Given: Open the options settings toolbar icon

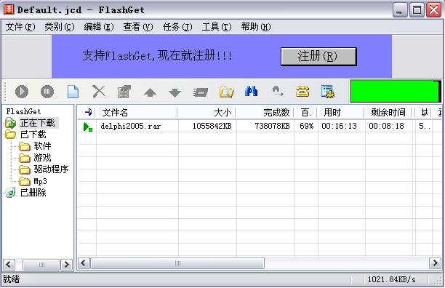Looking at the screenshot, I should 328,92.
